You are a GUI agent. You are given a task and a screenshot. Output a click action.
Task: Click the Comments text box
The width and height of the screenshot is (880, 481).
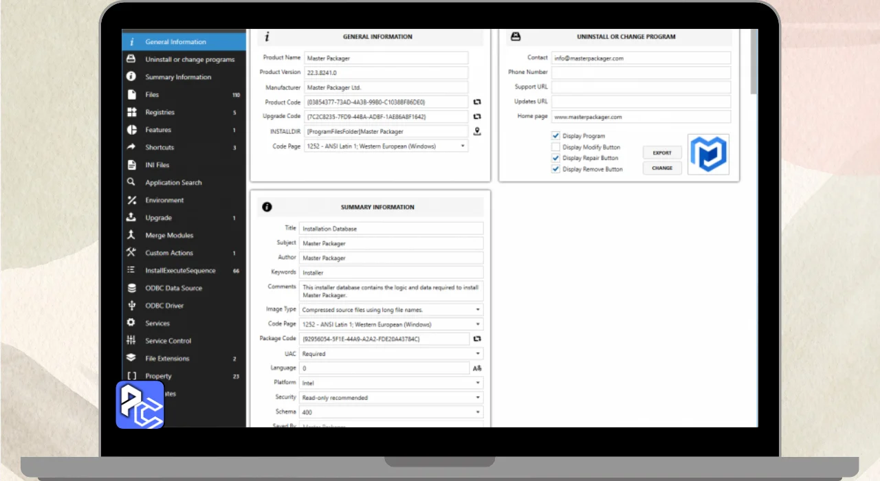392,291
